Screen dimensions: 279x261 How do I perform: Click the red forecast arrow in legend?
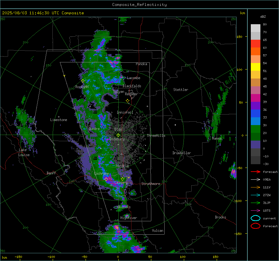pyautogui.click(x=255, y=172)
